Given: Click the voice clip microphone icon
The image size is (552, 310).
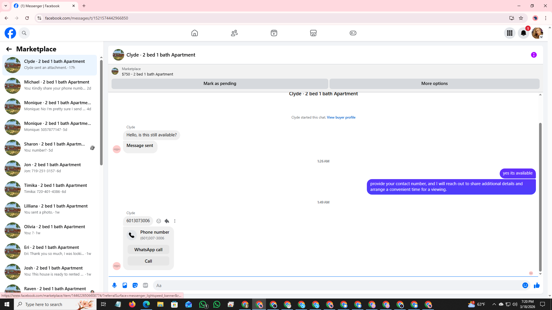Looking at the screenshot, I should [x=114, y=285].
